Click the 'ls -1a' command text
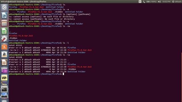 [x=66, y=26]
